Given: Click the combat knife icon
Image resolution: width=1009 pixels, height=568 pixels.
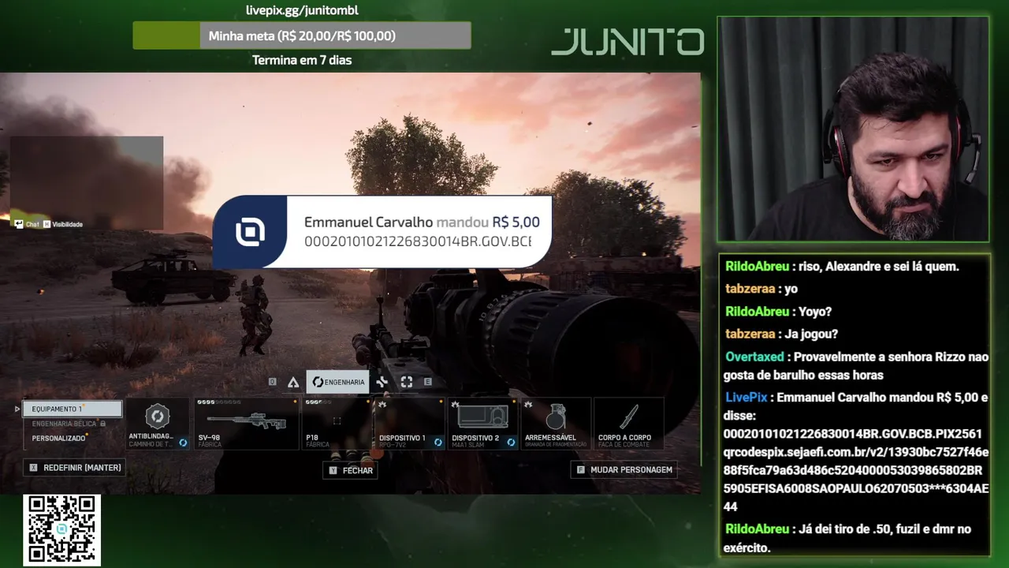Looking at the screenshot, I should [628, 417].
